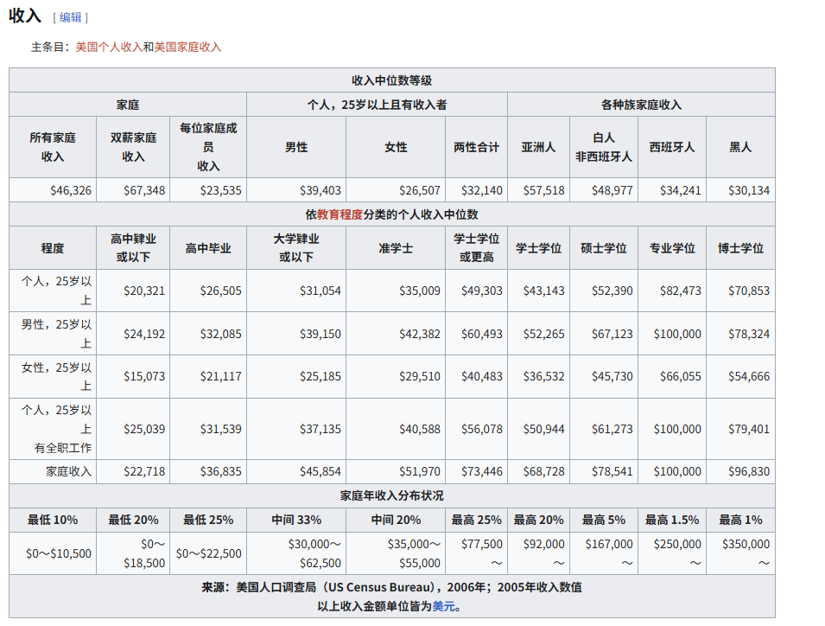Screen dimensions: 825x626
Task: Click the $24,192 cell
Action: click(133, 334)
